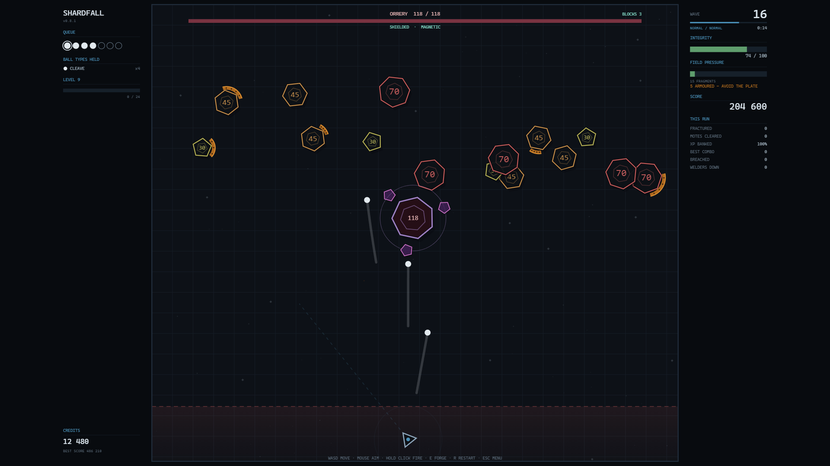
Task: Target the 70 enemy with the orange armour plate
Action: pyautogui.click(x=646, y=178)
